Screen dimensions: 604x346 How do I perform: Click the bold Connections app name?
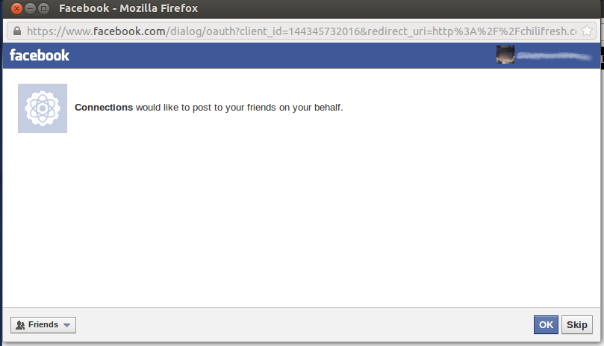point(104,108)
